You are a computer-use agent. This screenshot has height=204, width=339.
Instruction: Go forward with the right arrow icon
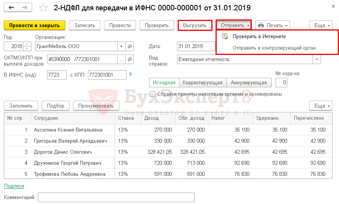pyautogui.click(x=25, y=8)
